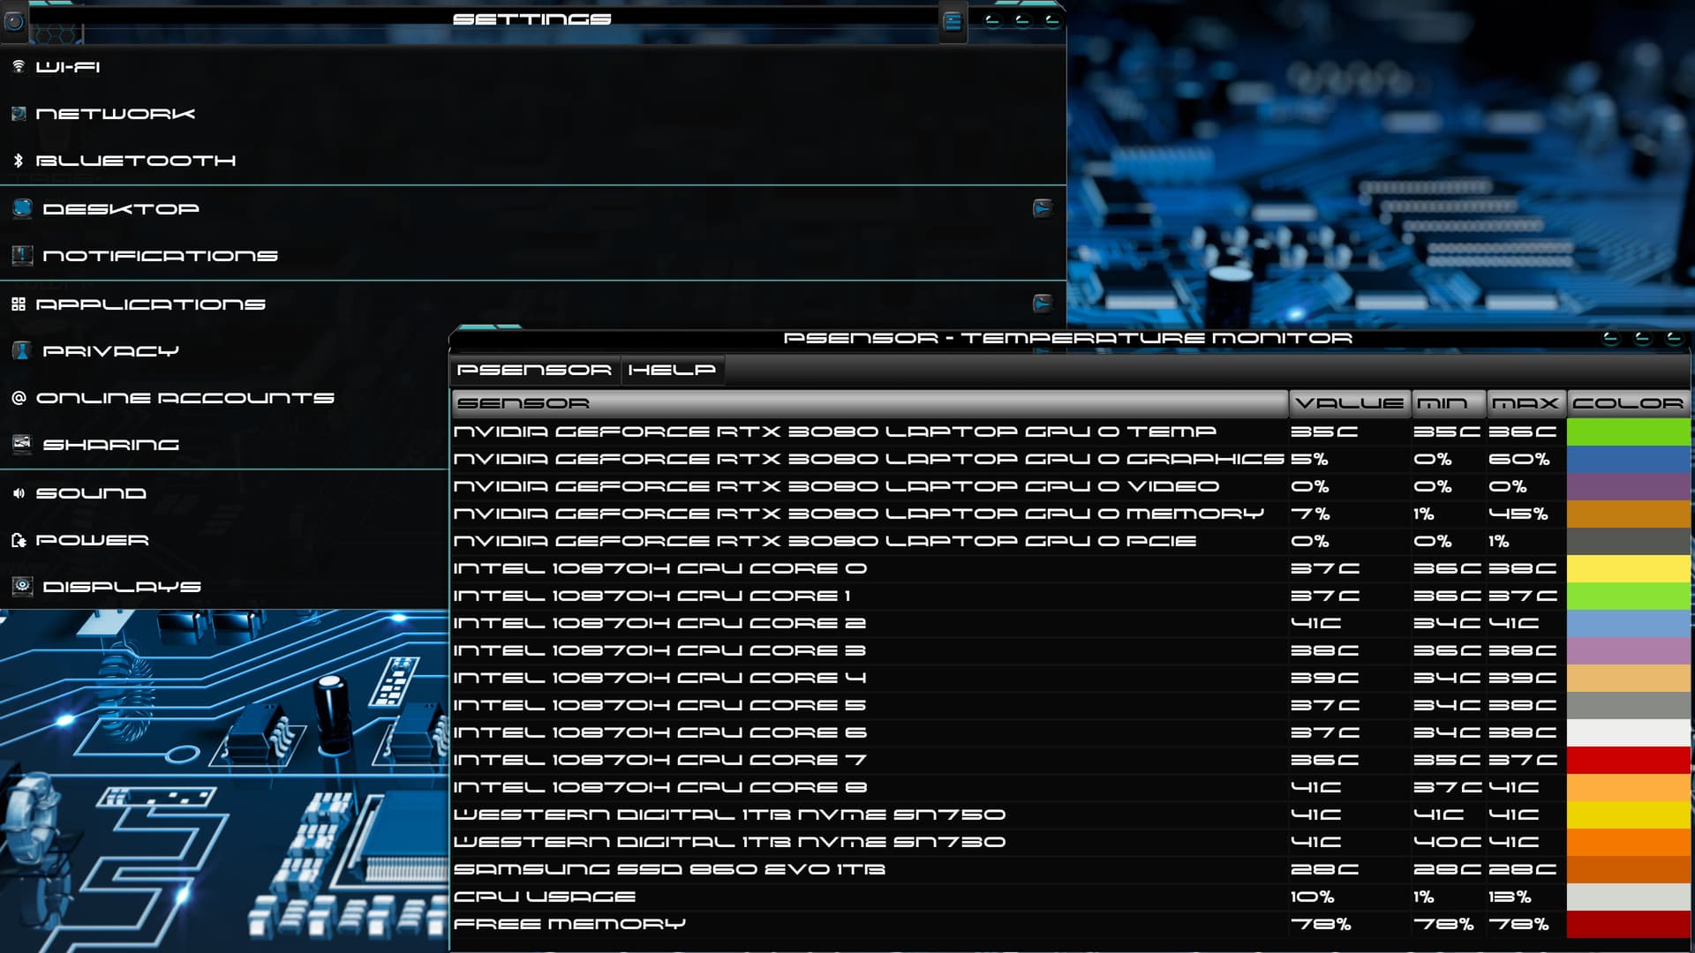1695x953 pixels.
Task: Click yellow swatch for CPU Core 0
Action: click(x=1629, y=568)
